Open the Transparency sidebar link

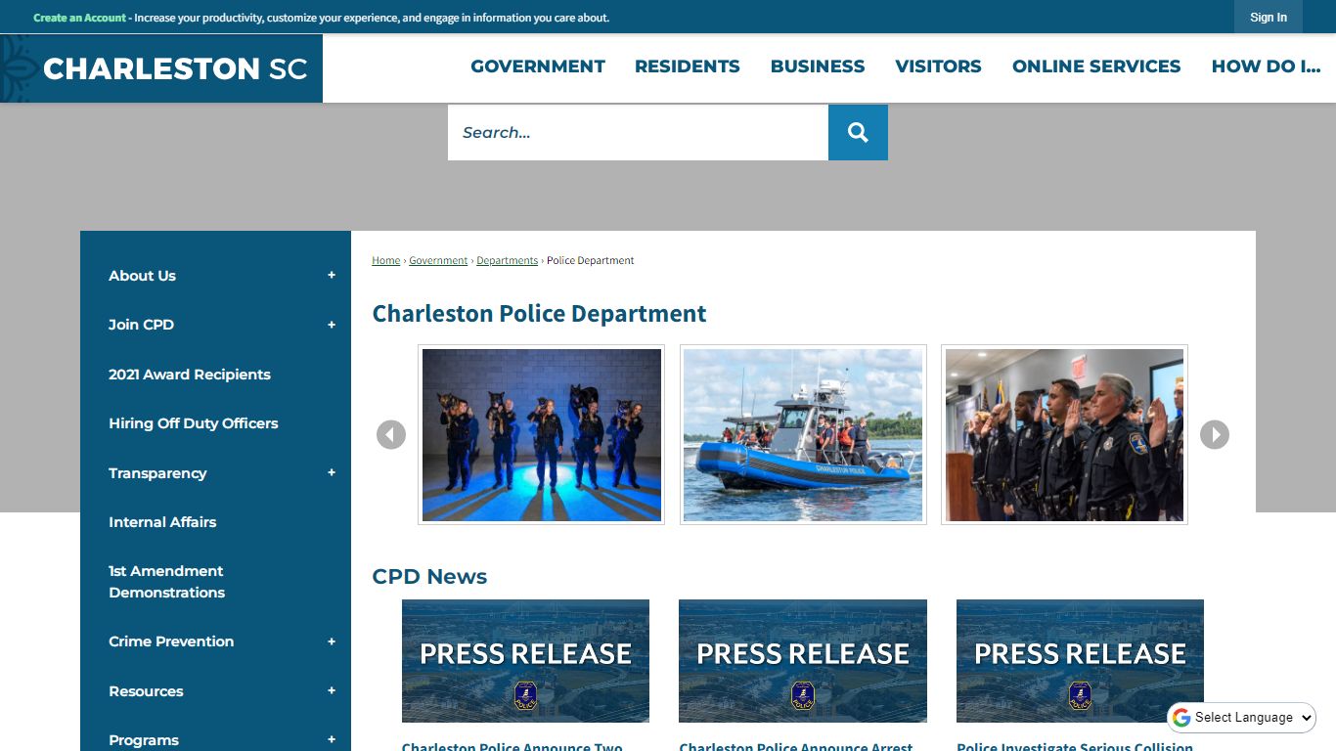coord(157,473)
